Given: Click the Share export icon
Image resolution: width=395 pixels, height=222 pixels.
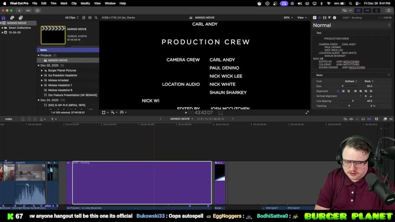Looking at the screenshot, I should click(389, 10).
